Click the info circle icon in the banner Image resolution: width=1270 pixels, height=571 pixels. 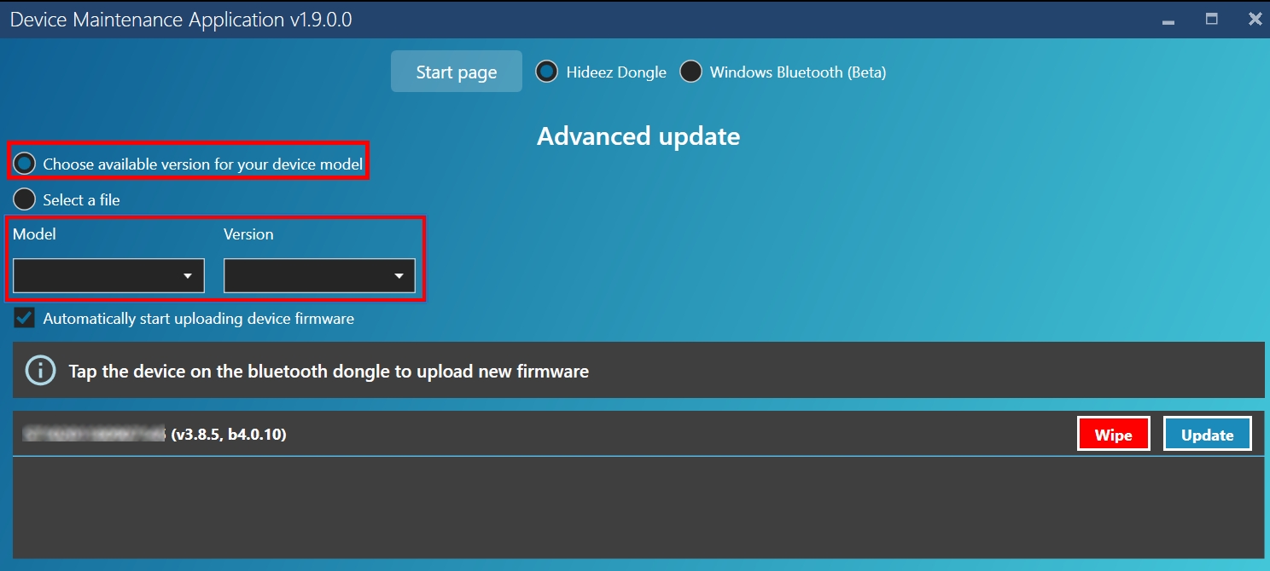pos(39,371)
